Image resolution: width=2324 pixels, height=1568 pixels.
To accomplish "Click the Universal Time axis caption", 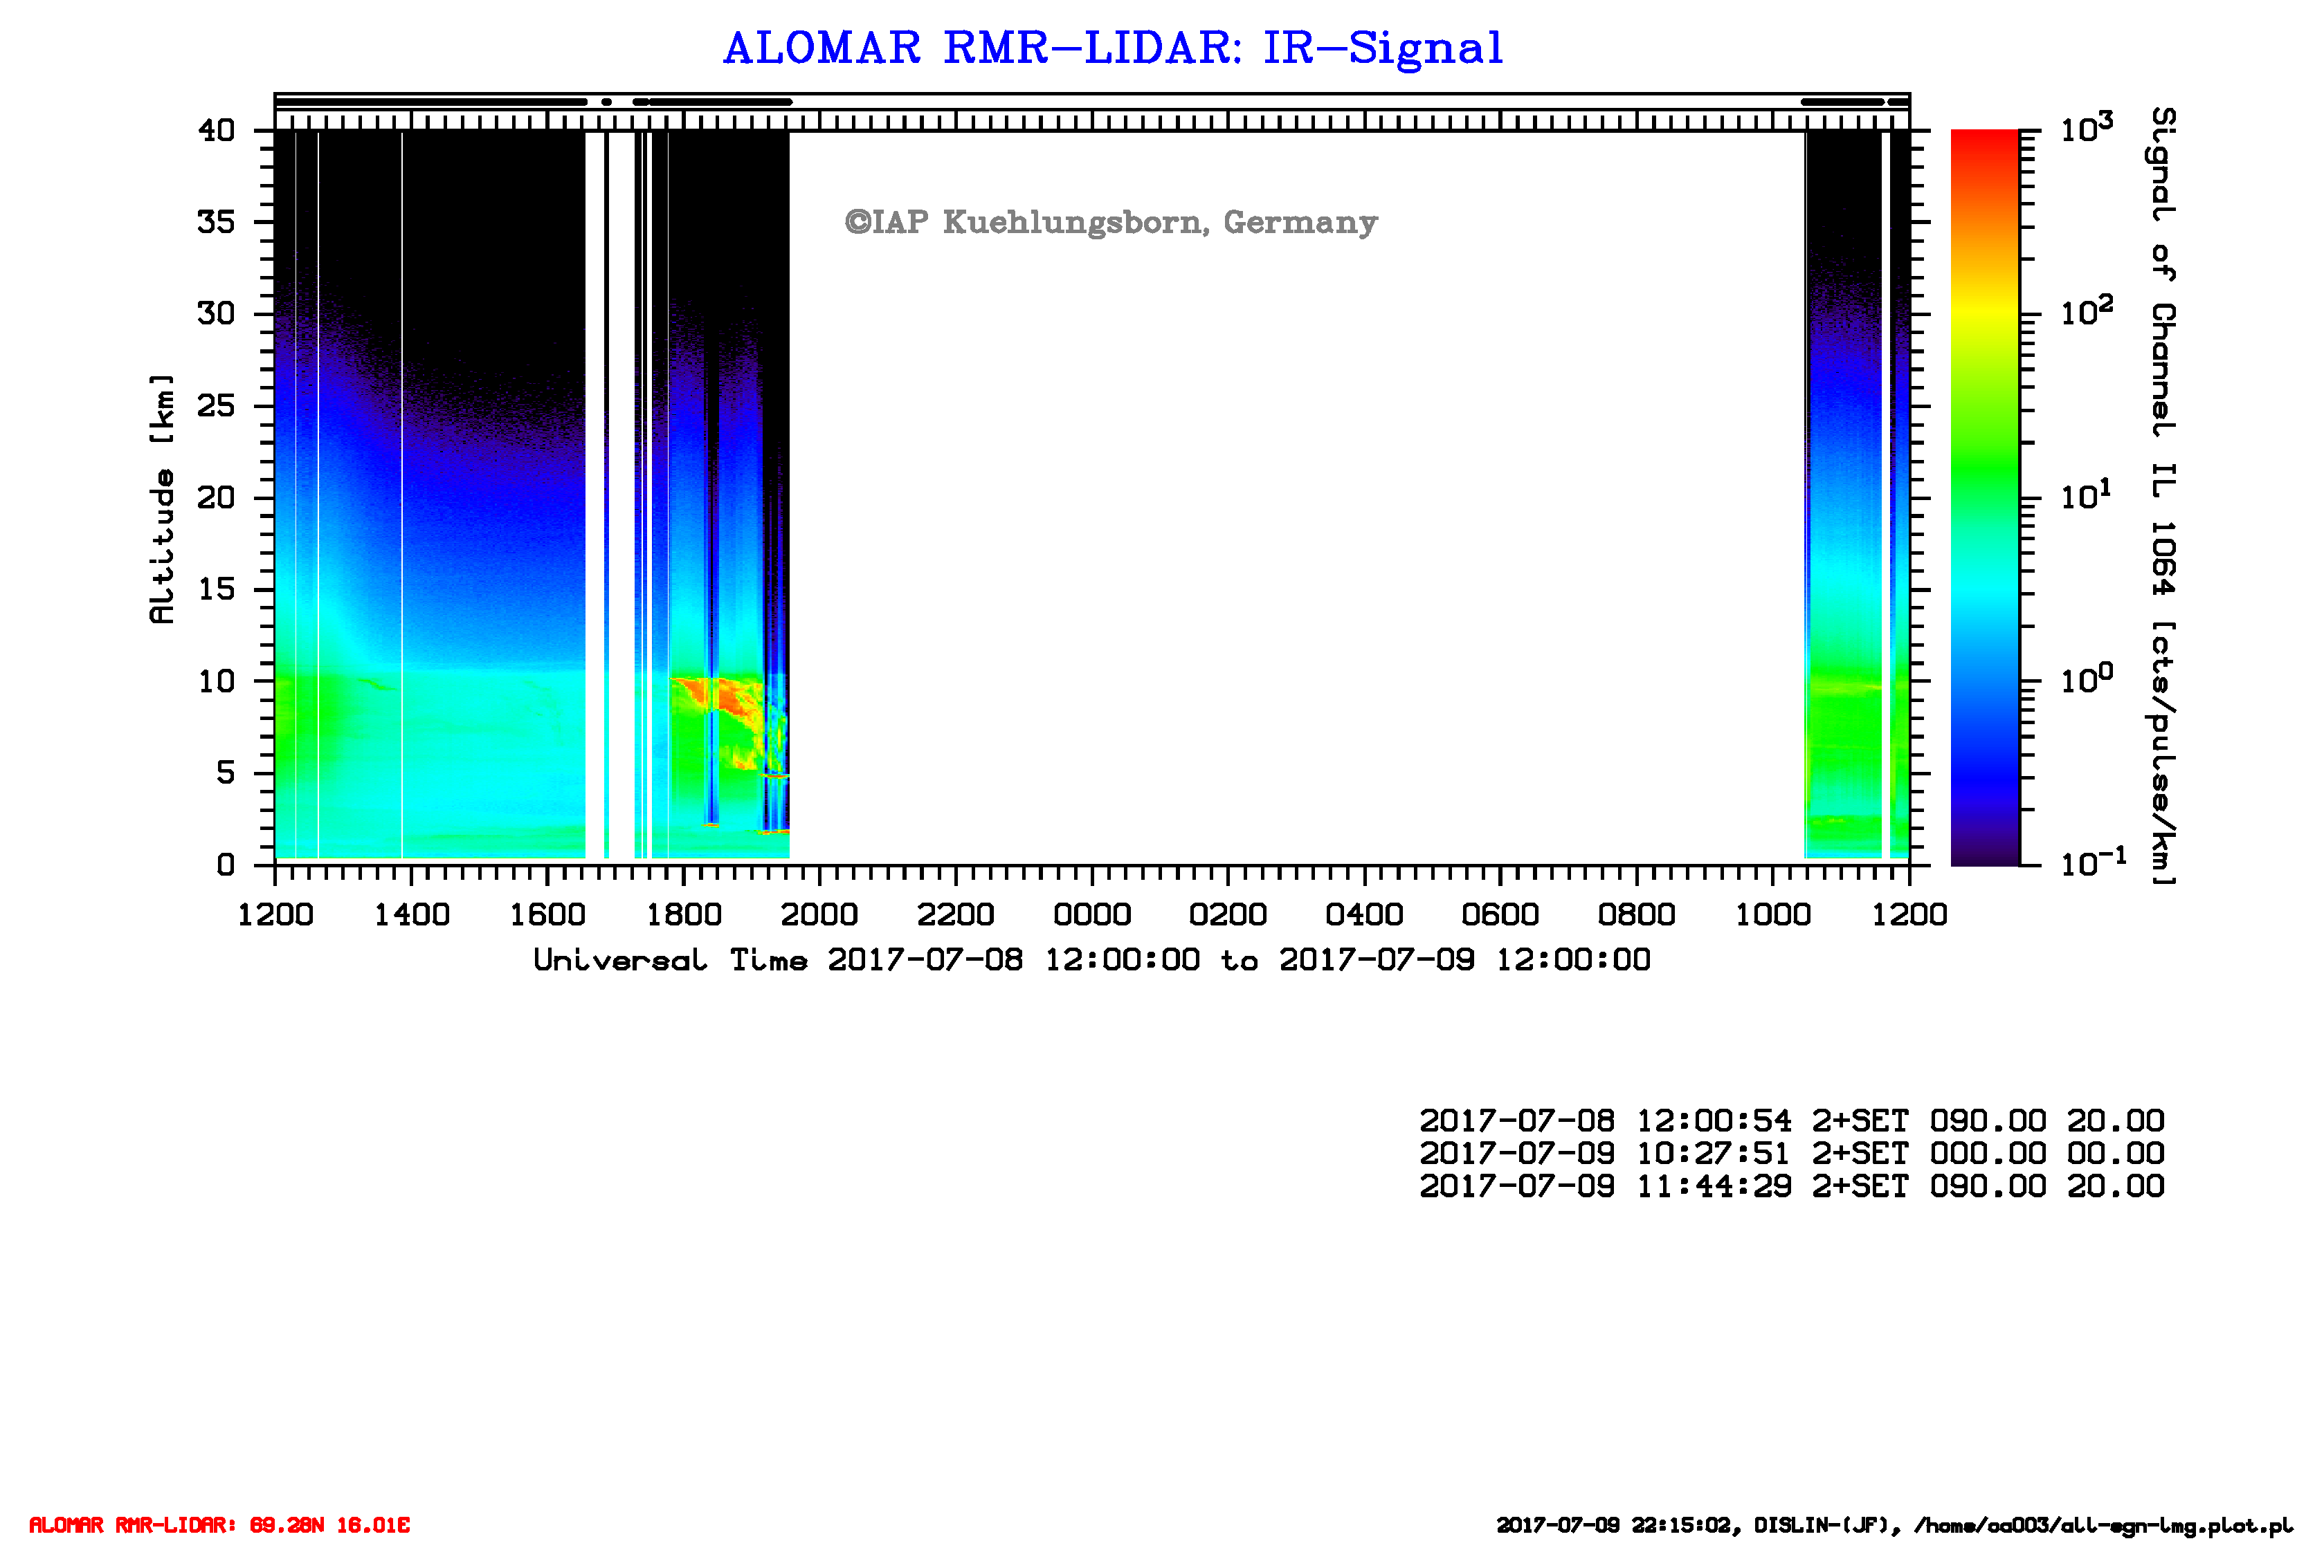I will tap(1091, 961).
